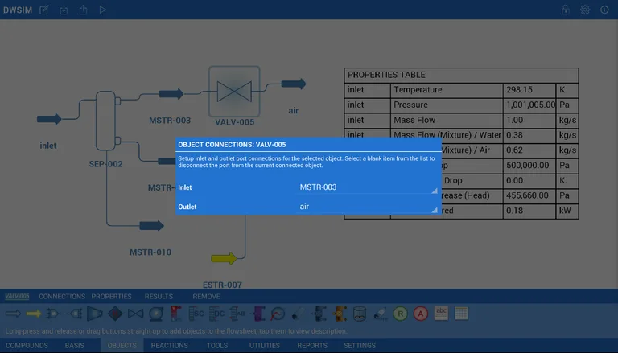Open the edit flowsheet pencil icon
Image resolution: width=618 pixels, height=353 pixels.
(44, 10)
